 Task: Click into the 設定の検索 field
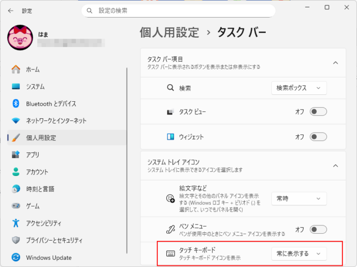(x=178, y=11)
